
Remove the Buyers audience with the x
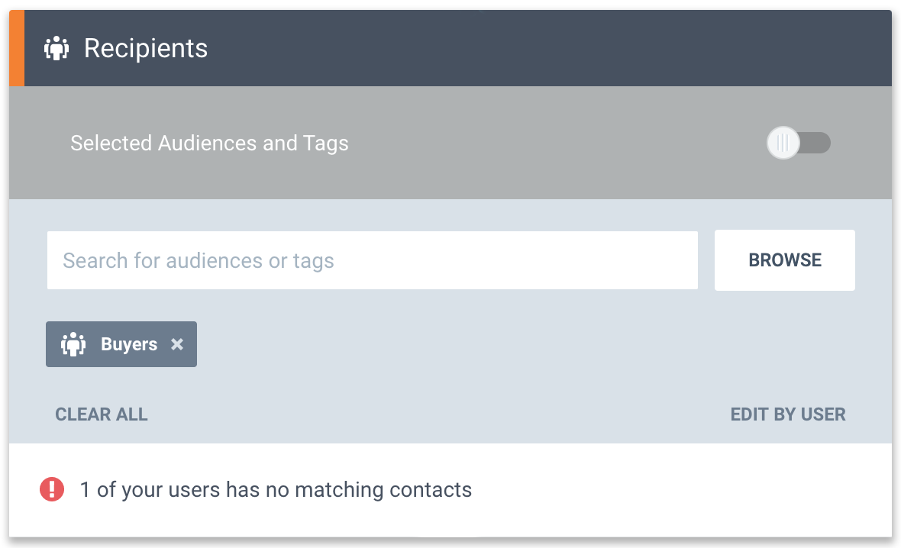[177, 344]
